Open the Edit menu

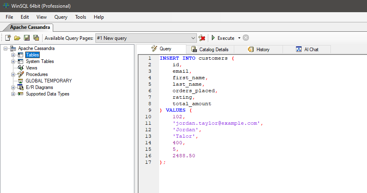pyautogui.click(x=25, y=17)
